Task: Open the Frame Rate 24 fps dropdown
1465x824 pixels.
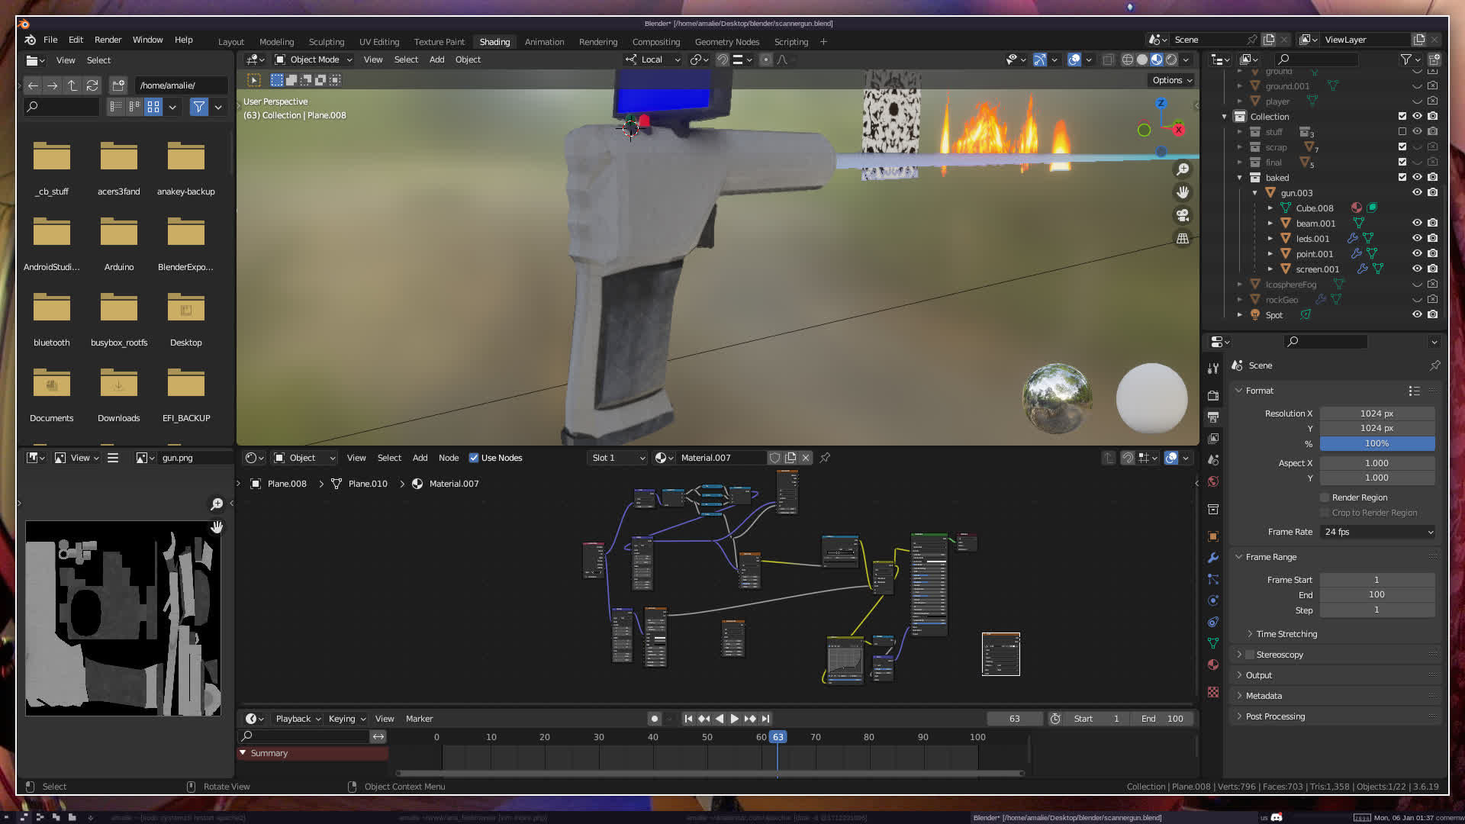Action: (1377, 532)
